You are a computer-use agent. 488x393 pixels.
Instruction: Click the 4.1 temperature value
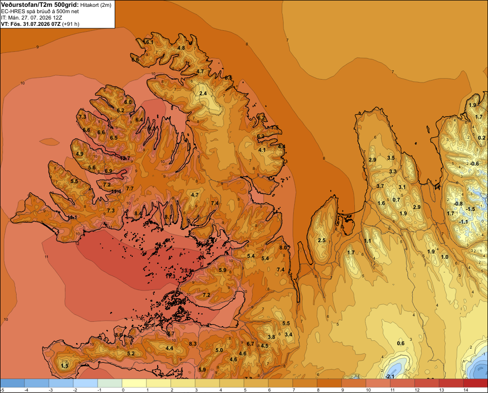pos(262,150)
